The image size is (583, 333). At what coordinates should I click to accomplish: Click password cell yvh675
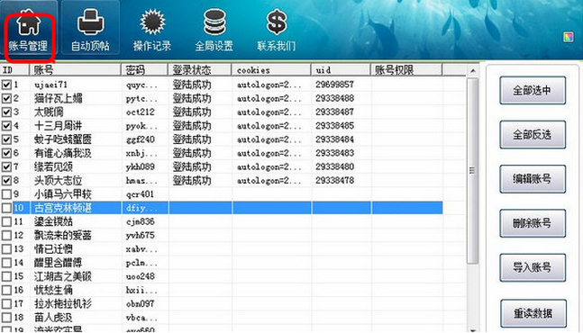(141, 236)
